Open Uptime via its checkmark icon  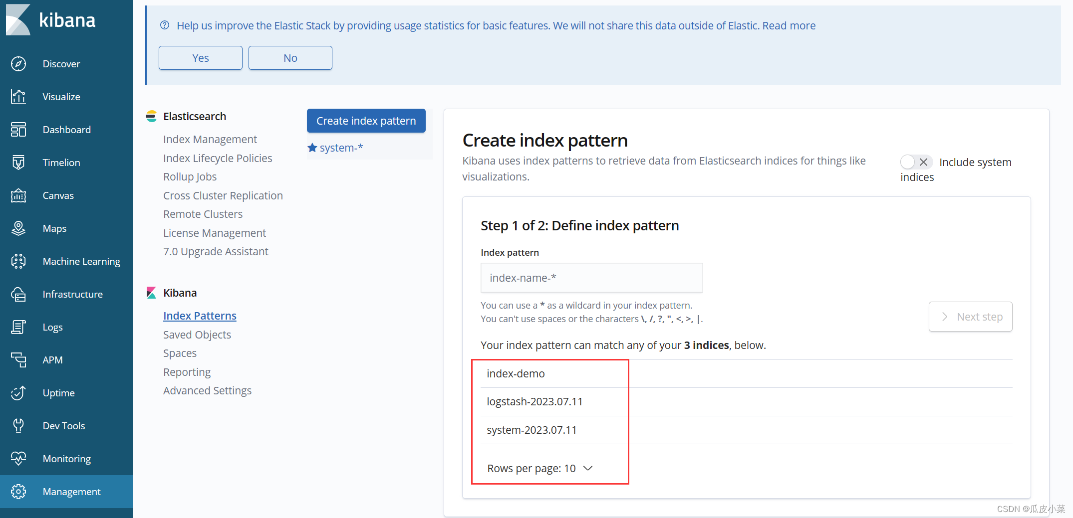[18, 393]
